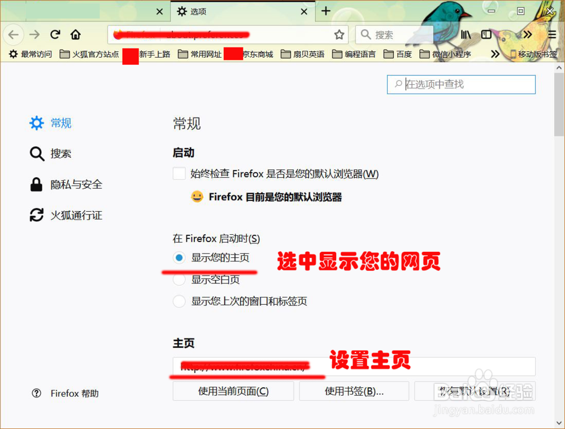565x429 pixels.
Task: Focus the 在选项中查找 search field
Action: (x=461, y=85)
